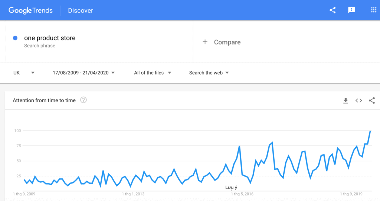This screenshot has width=380, height=201.
Task: Download the chart data as CSV
Action: pyautogui.click(x=345, y=101)
